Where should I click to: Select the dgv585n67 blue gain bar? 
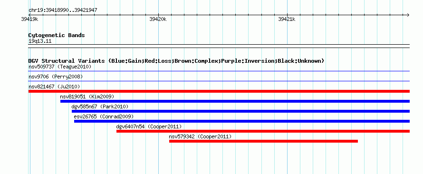[240, 111]
